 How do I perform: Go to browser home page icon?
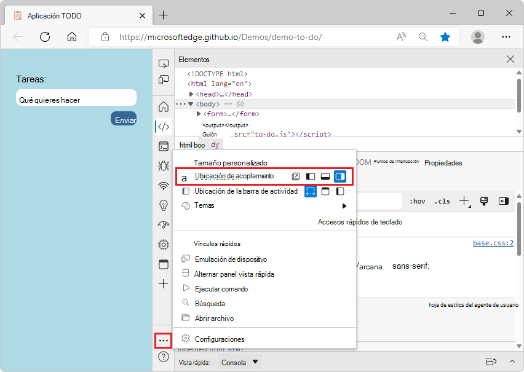point(72,37)
